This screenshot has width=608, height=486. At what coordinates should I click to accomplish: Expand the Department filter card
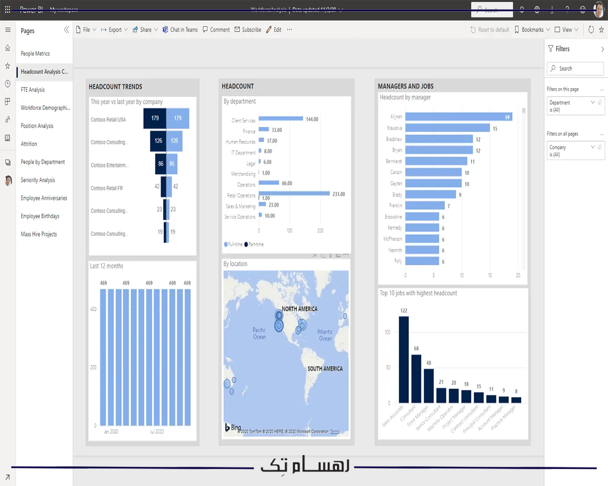pos(593,102)
